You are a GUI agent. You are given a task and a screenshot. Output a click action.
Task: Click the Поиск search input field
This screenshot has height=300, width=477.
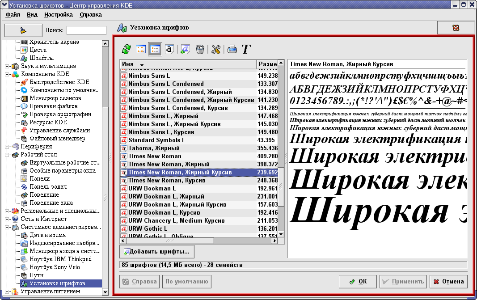(x=86, y=30)
